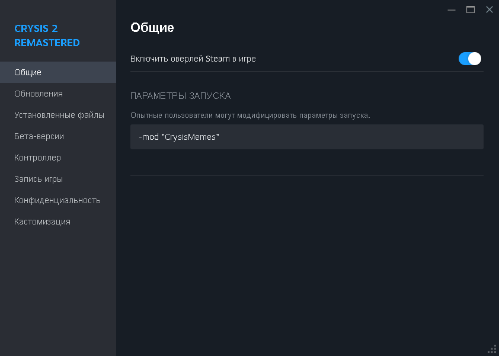Switch to the Обновления section

tap(39, 94)
